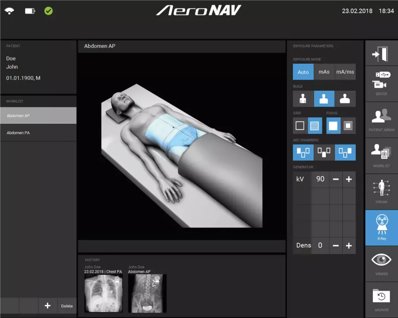Select the Organ program icon
Screen dimensions: 398x318
(x=381, y=191)
